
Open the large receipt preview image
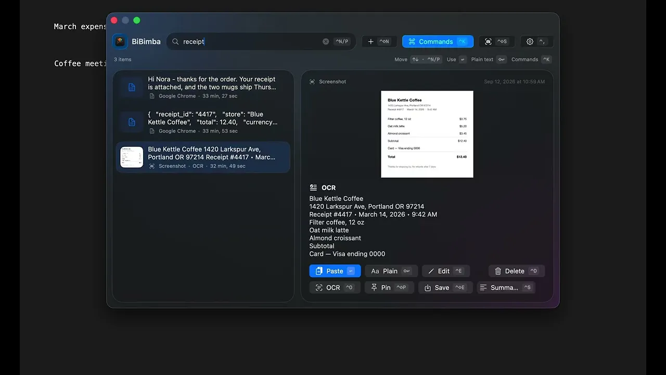(x=427, y=134)
